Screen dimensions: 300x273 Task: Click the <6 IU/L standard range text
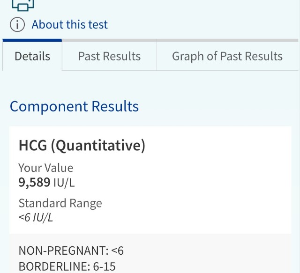36,217
